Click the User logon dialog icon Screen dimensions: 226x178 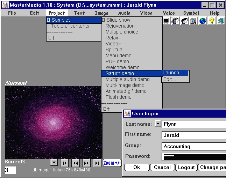click(x=127, y=113)
